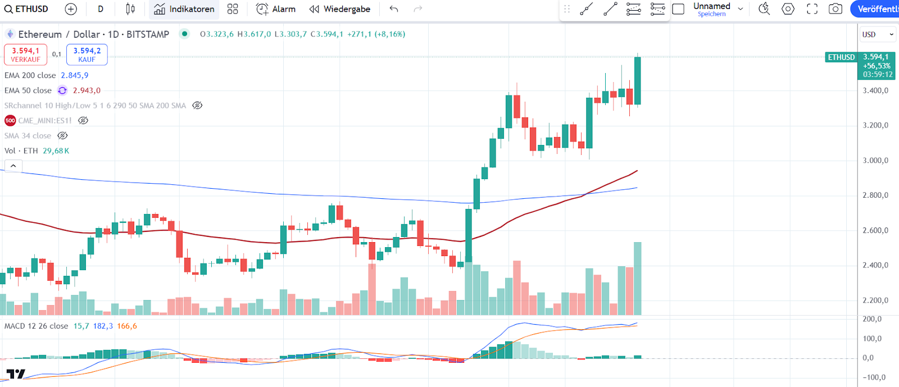The image size is (899, 387).
Task: Open the candlestick chart type selector
Action: click(x=130, y=9)
